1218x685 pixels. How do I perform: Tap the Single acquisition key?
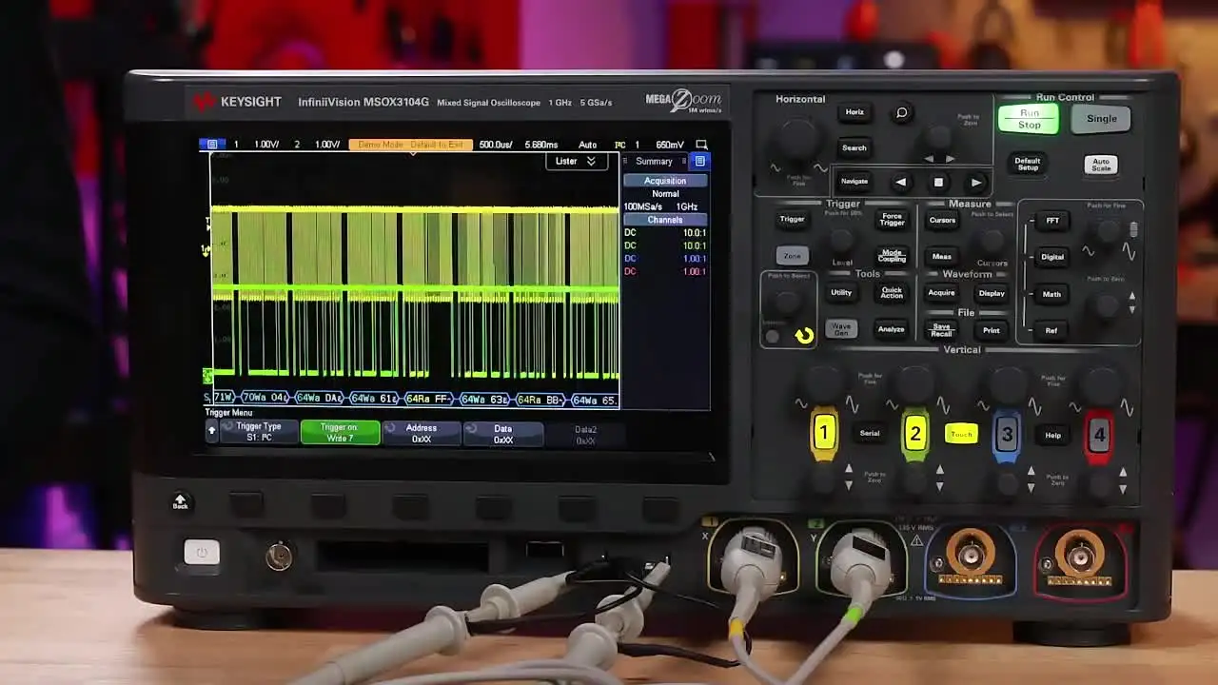pyautogui.click(x=1101, y=119)
